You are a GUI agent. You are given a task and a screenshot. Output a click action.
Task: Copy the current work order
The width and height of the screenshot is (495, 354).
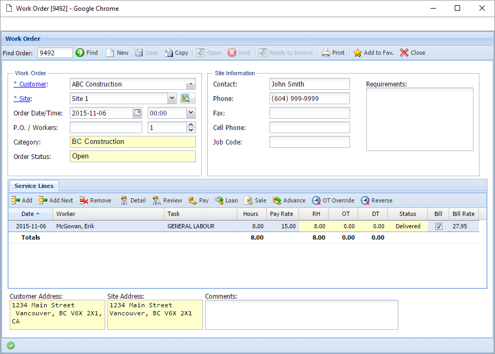(x=177, y=53)
